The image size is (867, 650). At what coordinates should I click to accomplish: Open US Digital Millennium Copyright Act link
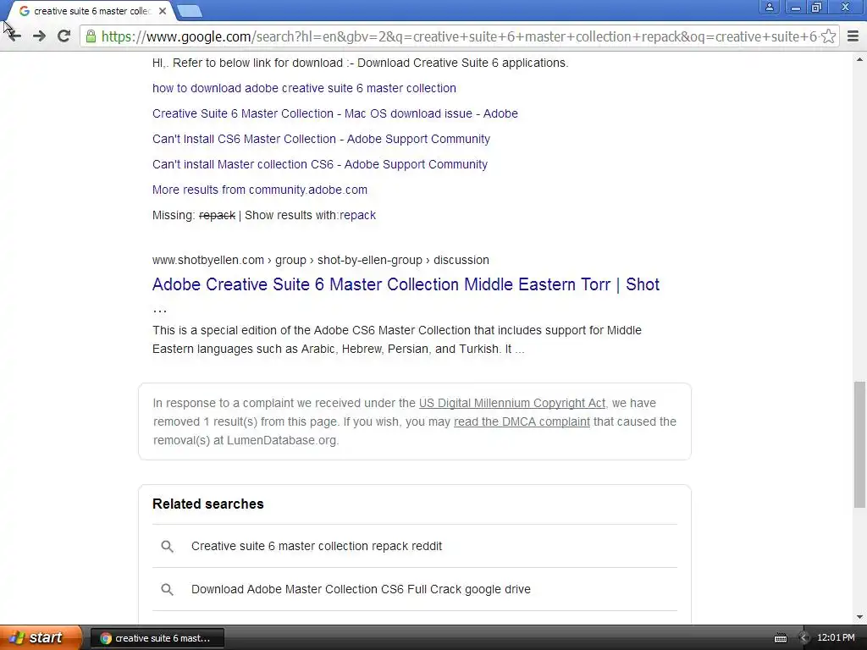pos(512,404)
